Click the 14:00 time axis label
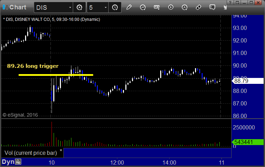 coord(169,162)
